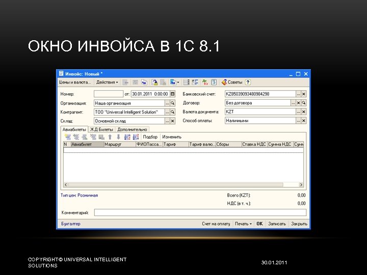
Task: Click magnifier icon next to Договор
Action: pyautogui.click(x=304, y=103)
